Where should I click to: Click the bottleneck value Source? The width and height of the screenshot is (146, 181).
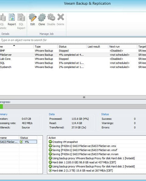click(26, 128)
